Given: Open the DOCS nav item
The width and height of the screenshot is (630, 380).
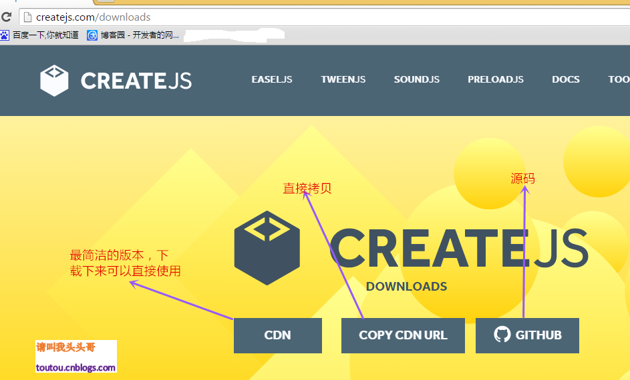Looking at the screenshot, I should click(566, 79).
